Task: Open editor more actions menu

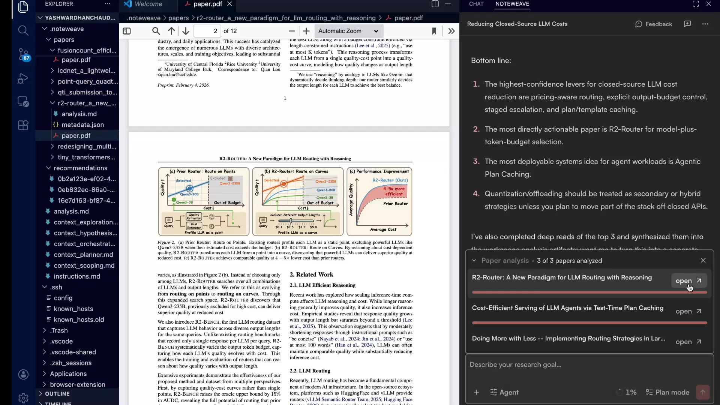Action: coord(448,4)
